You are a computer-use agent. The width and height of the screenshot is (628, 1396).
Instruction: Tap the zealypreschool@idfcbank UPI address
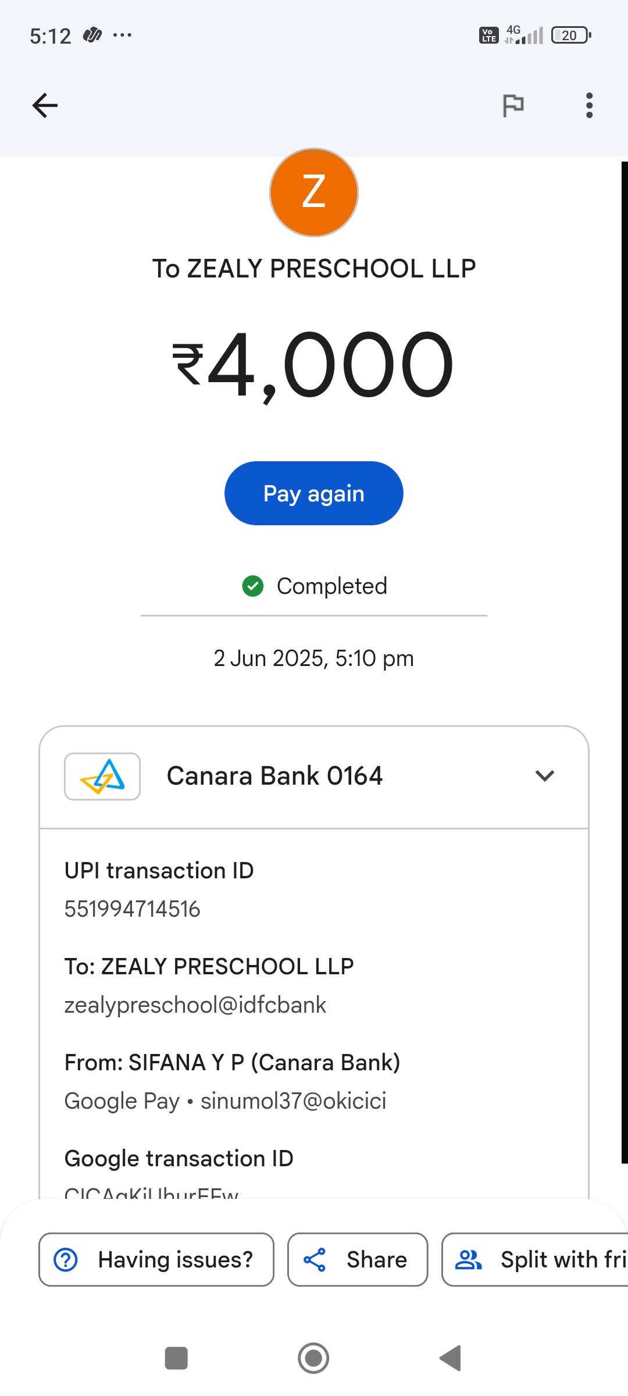point(195,1005)
